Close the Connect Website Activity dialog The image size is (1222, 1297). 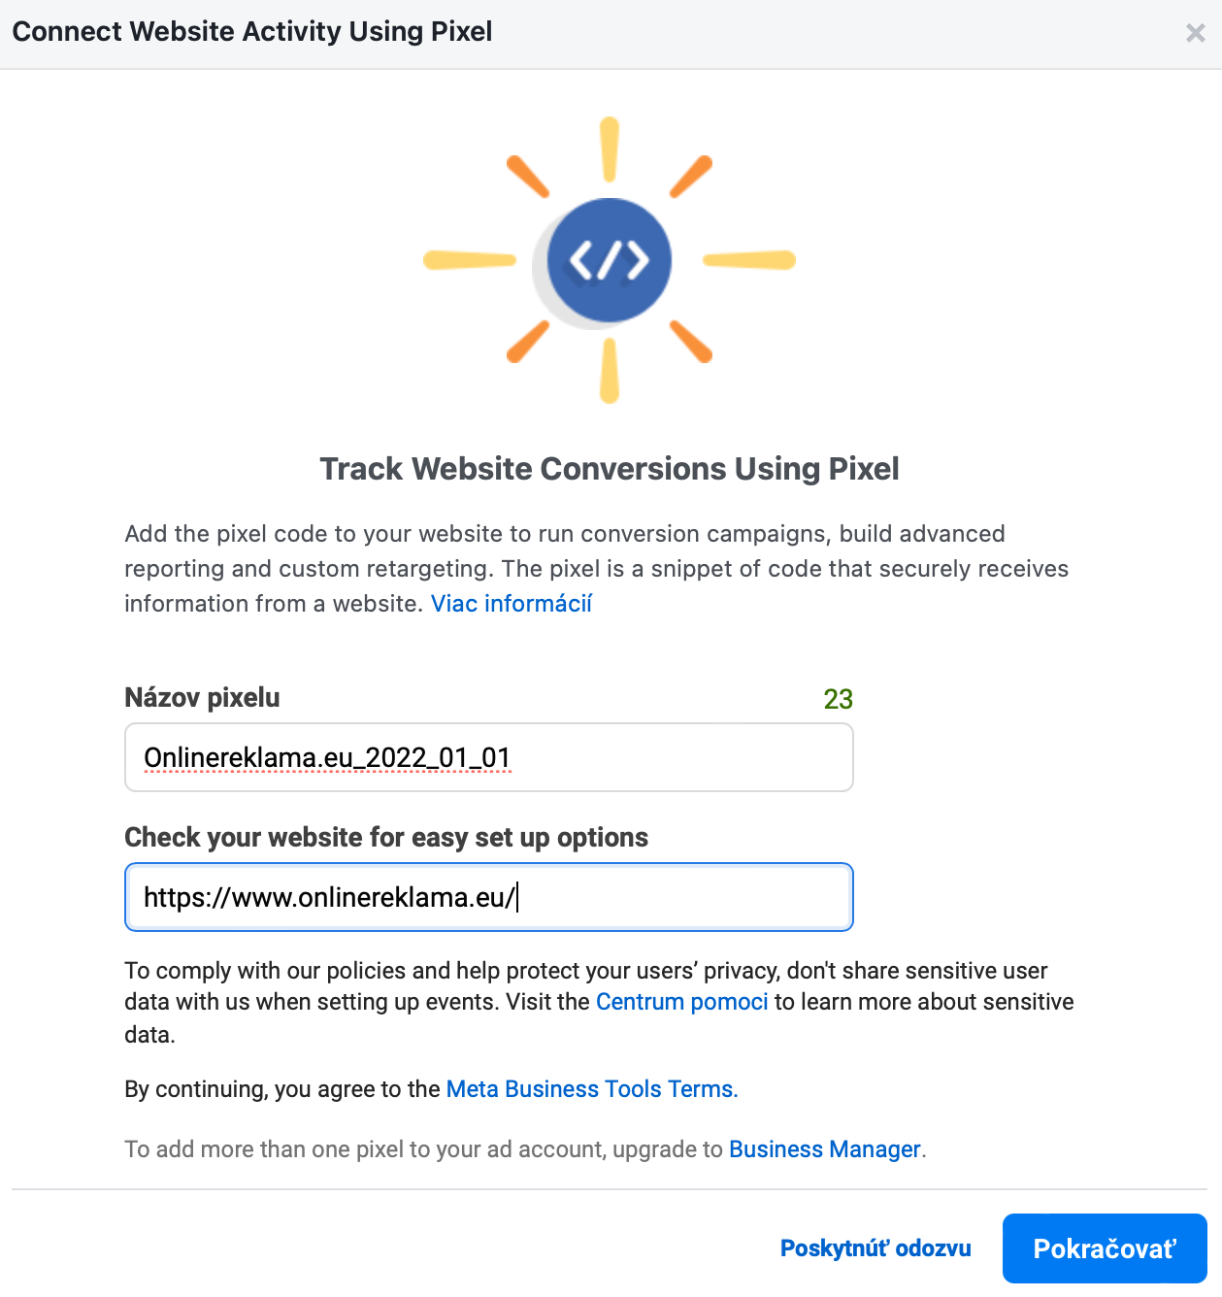1195,33
